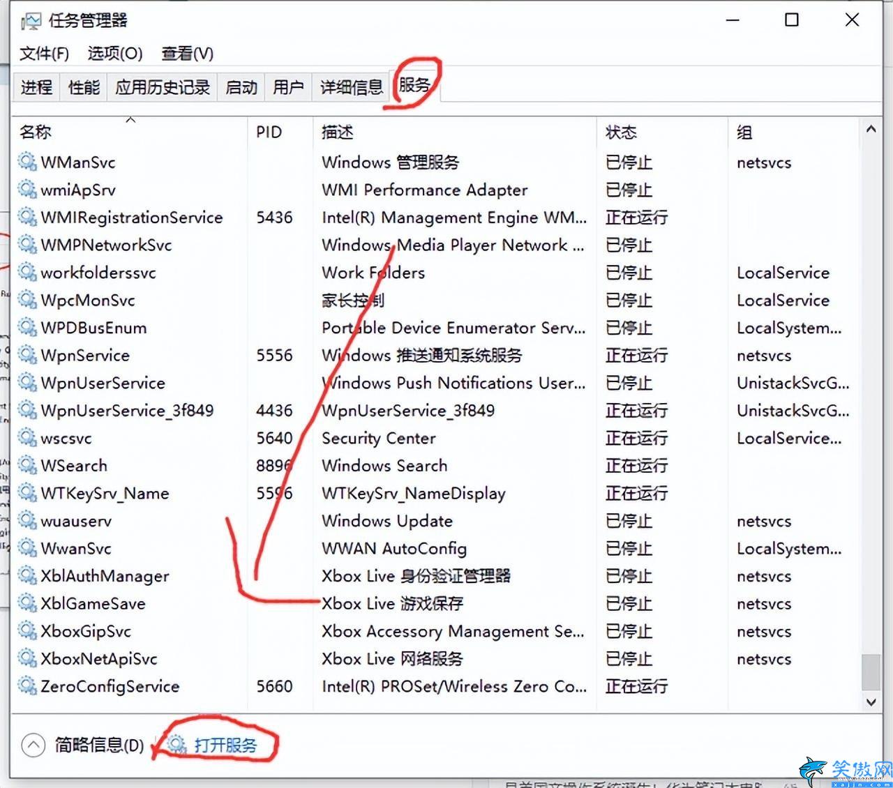Open the 文件(F) menu
The image size is (893, 788).
(x=44, y=54)
